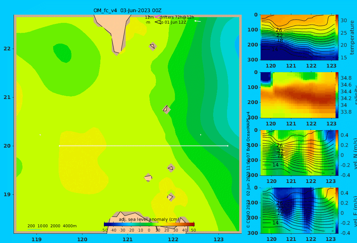
Task: Click the eastward velocity color bar
Action: click(337, 210)
